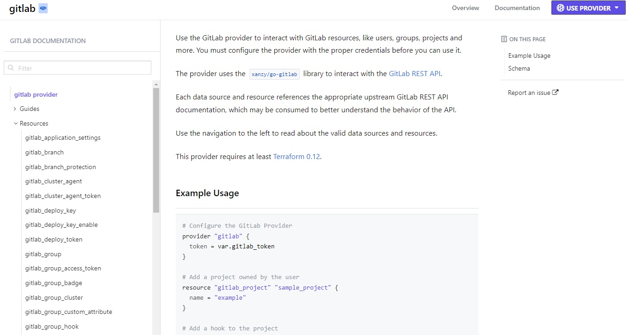Click the On This Page list icon
This screenshot has width=628, height=335.
(x=504, y=39)
